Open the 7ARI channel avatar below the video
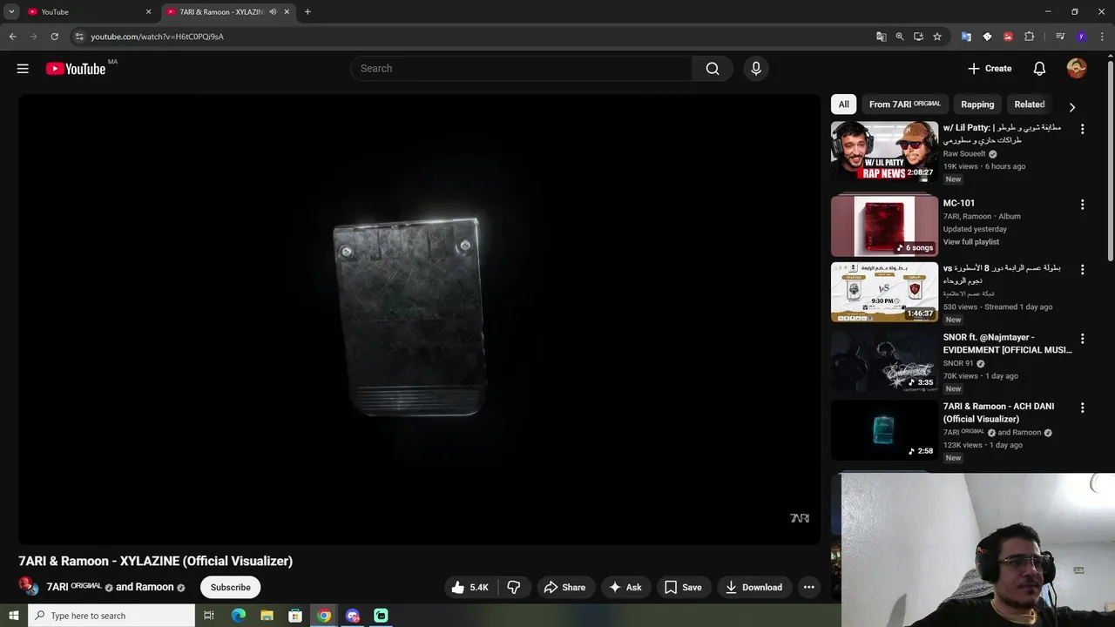 click(x=29, y=586)
